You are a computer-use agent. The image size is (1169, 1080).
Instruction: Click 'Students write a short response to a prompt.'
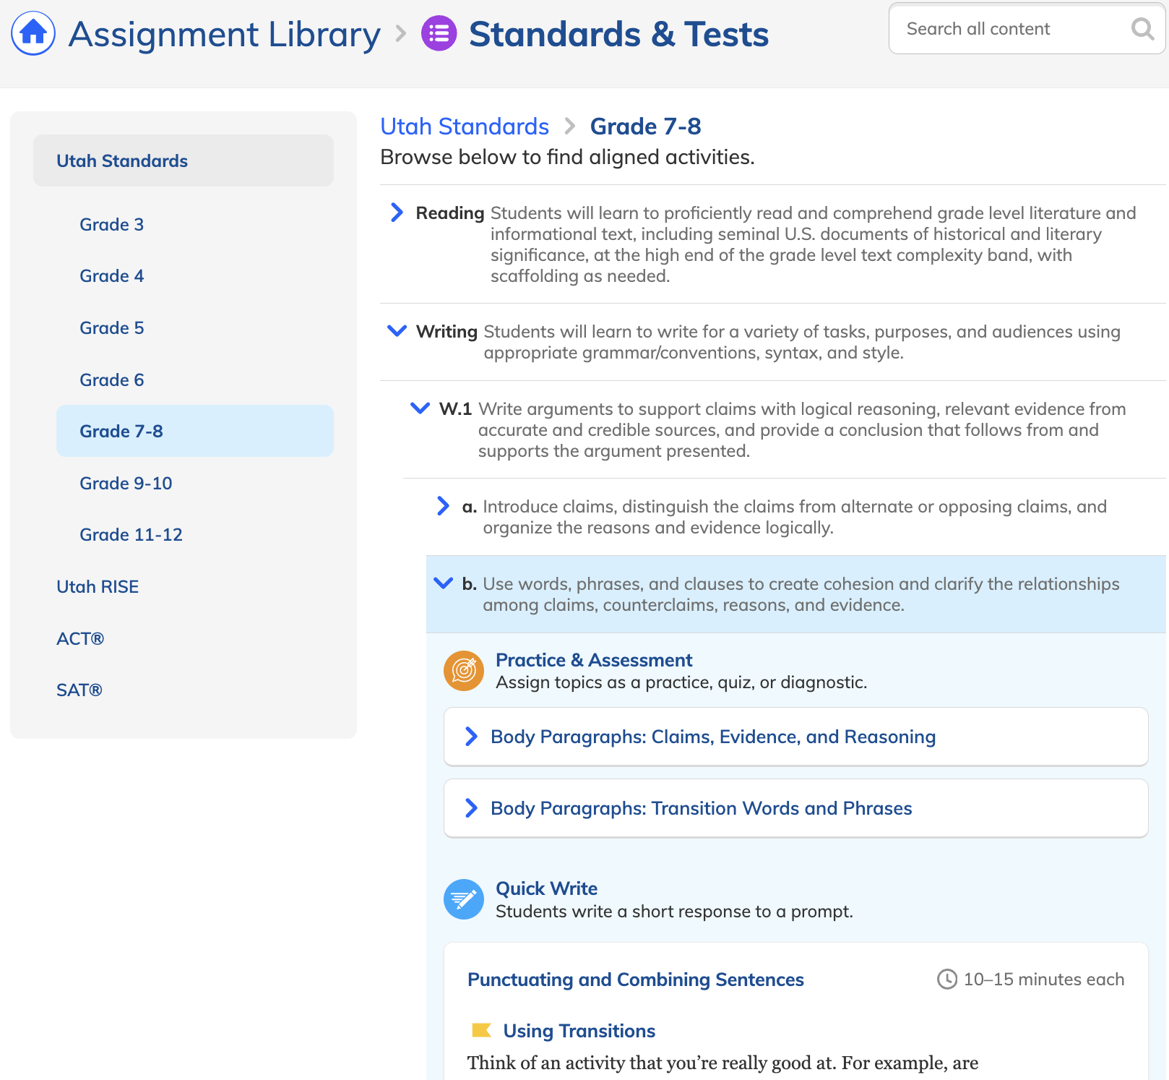(x=674, y=912)
